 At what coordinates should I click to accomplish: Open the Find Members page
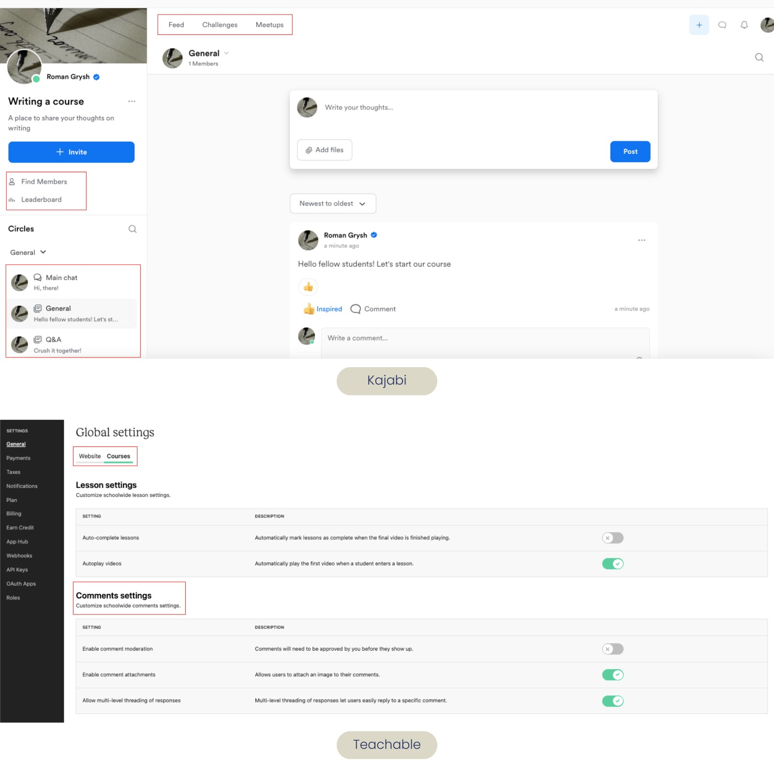point(39,181)
